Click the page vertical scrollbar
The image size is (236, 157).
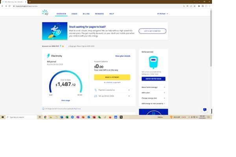[x=211, y=38]
